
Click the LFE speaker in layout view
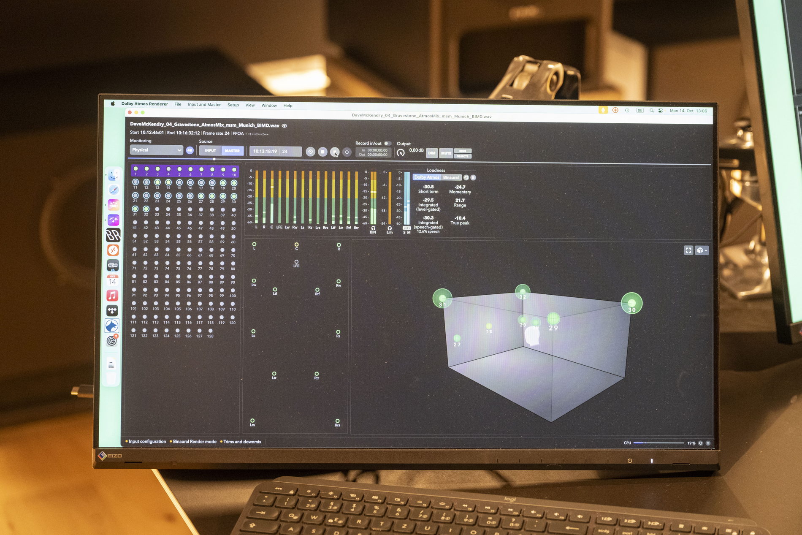[296, 262]
